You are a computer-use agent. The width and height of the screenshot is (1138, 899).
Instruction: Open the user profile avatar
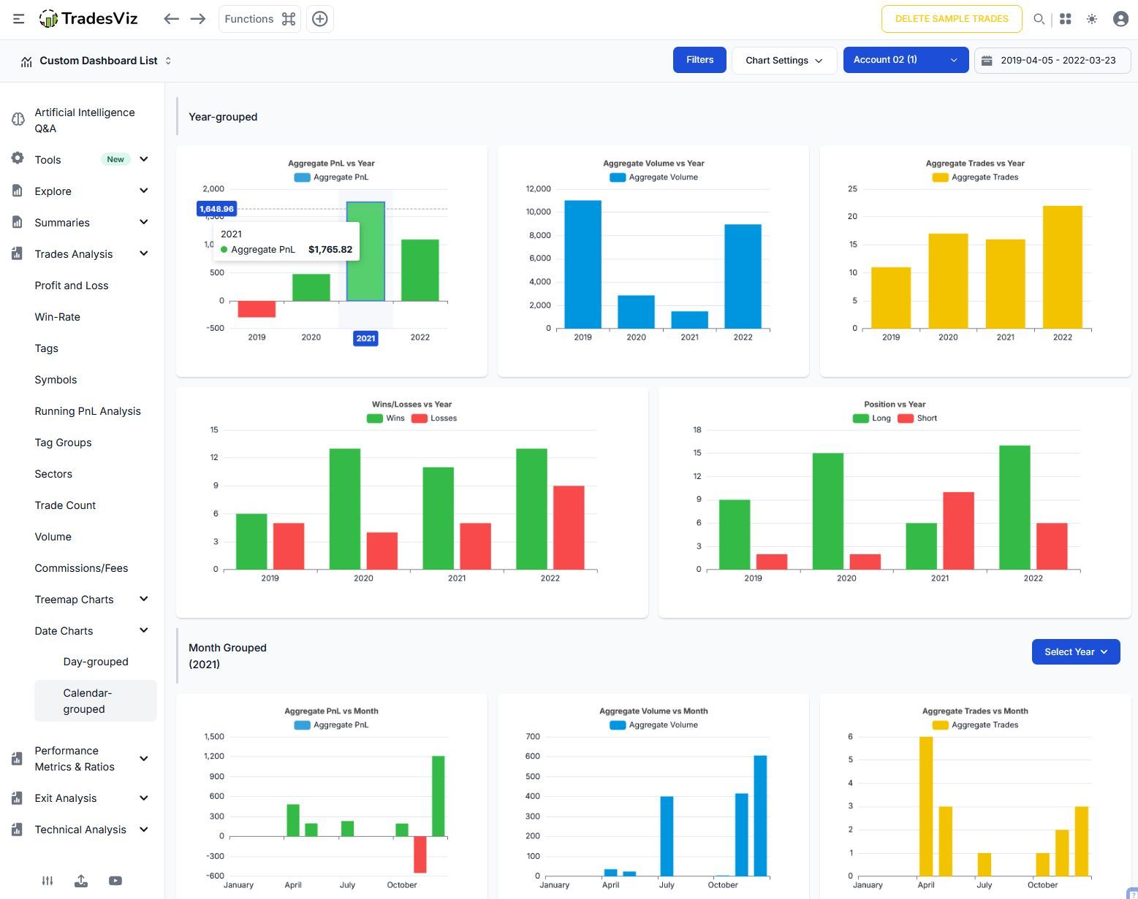point(1120,19)
